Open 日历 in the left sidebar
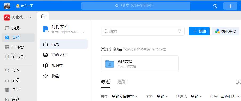 coord(18,90)
